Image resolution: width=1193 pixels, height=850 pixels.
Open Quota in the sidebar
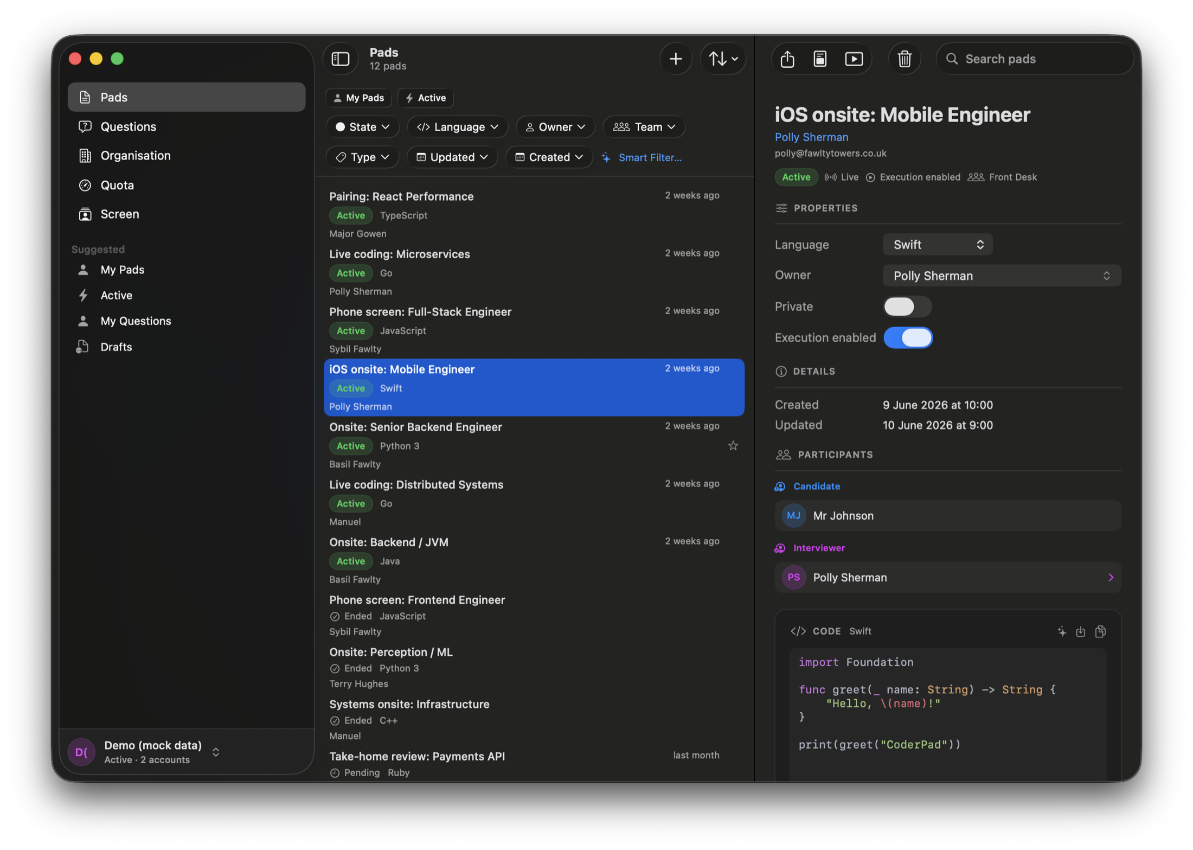187,185
